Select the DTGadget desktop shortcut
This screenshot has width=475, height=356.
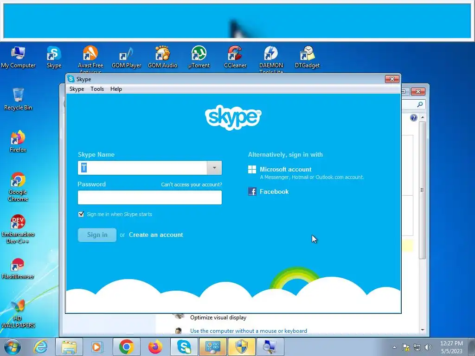tap(307, 57)
